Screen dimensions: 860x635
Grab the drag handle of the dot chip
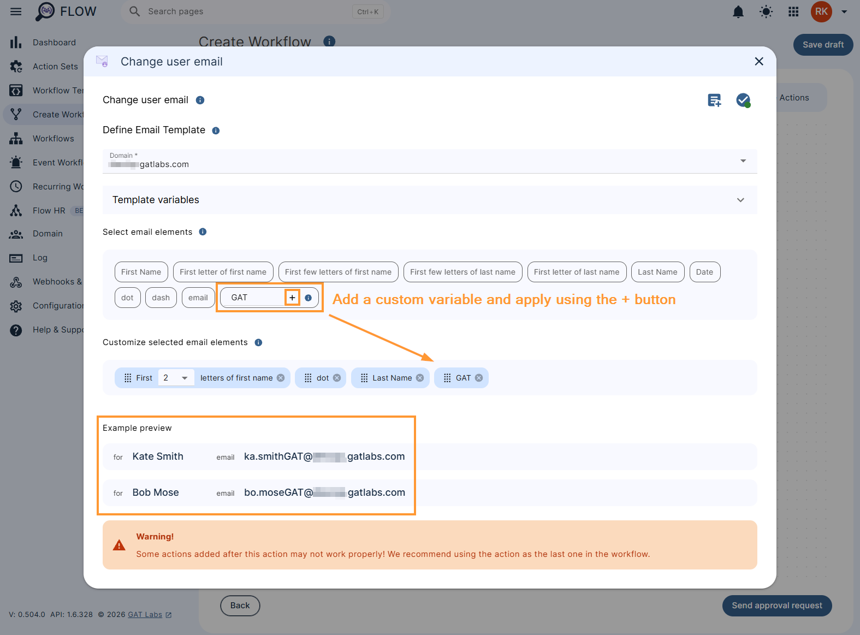(x=308, y=378)
